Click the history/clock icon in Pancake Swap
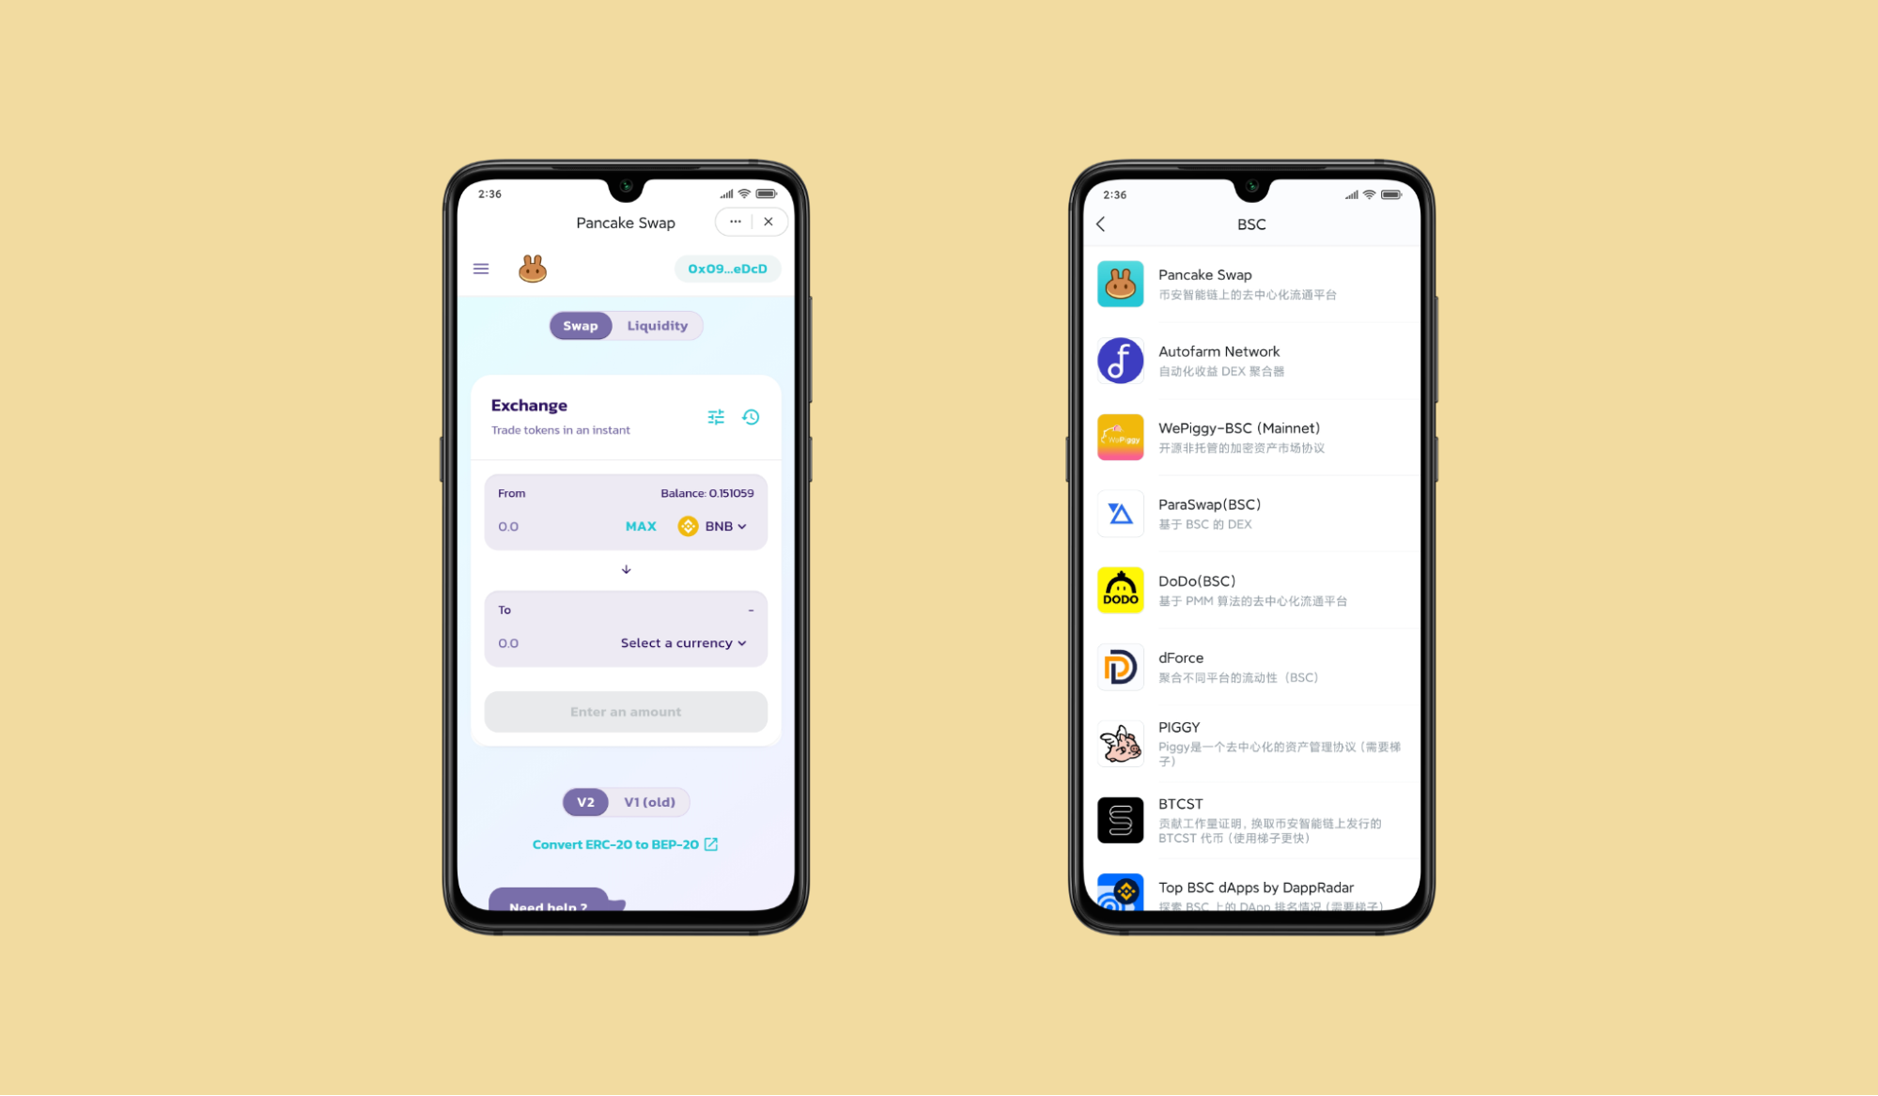This screenshot has height=1096, width=1878. 752,416
